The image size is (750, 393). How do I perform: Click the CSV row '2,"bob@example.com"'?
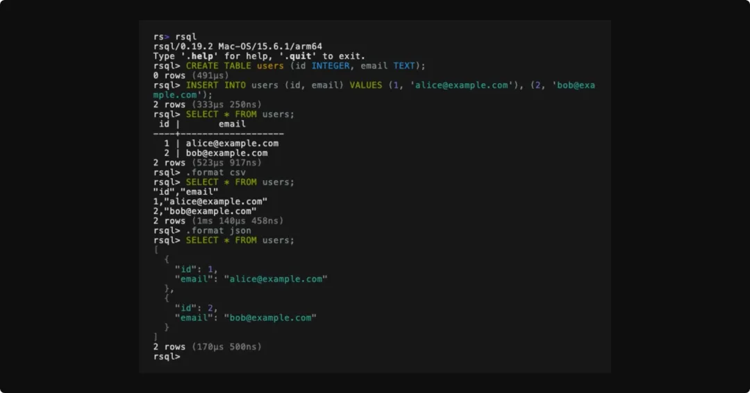(205, 211)
